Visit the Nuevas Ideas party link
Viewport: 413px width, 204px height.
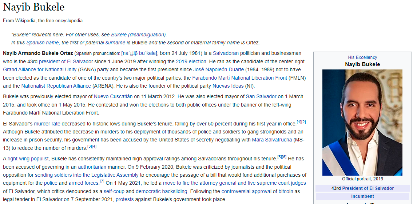(228, 86)
